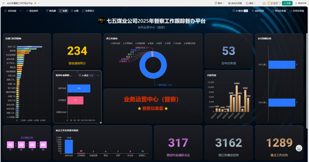The height and width of the screenshot is (162, 309).
Task: Toggle the 标题 title display button
Action: point(63,11)
